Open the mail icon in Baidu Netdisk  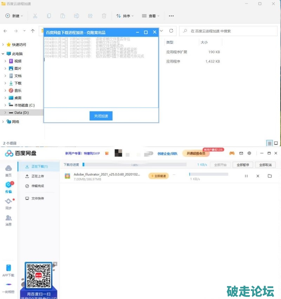point(241,153)
